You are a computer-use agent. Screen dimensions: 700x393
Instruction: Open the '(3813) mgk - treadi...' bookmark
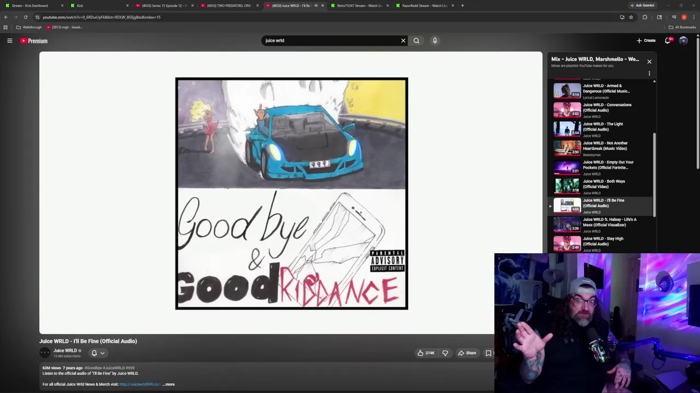pyautogui.click(x=65, y=27)
